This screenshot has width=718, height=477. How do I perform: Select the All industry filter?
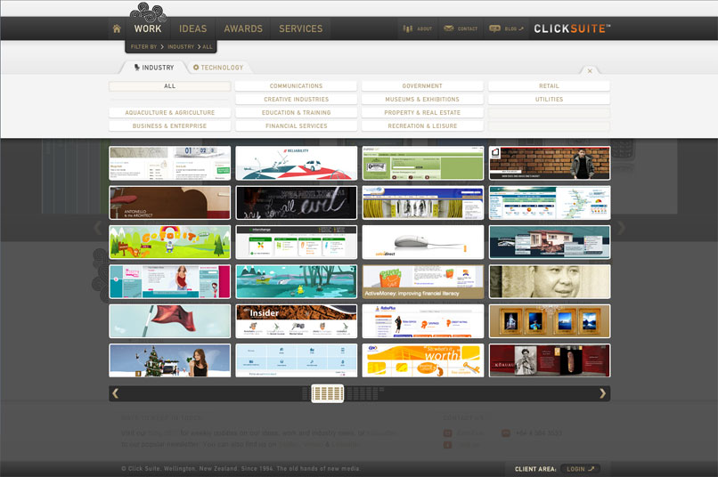click(170, 86)
